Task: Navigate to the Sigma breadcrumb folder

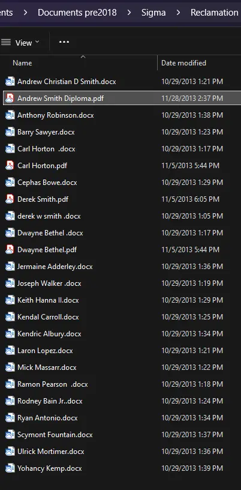Action: [153, 13]
